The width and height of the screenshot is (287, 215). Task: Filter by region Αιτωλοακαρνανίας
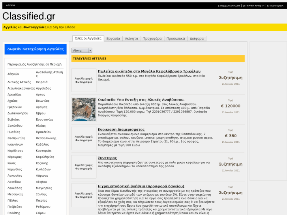(x=21, y=88)
